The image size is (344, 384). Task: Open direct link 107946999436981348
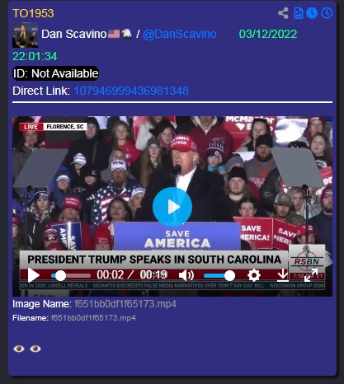(131, 91)
